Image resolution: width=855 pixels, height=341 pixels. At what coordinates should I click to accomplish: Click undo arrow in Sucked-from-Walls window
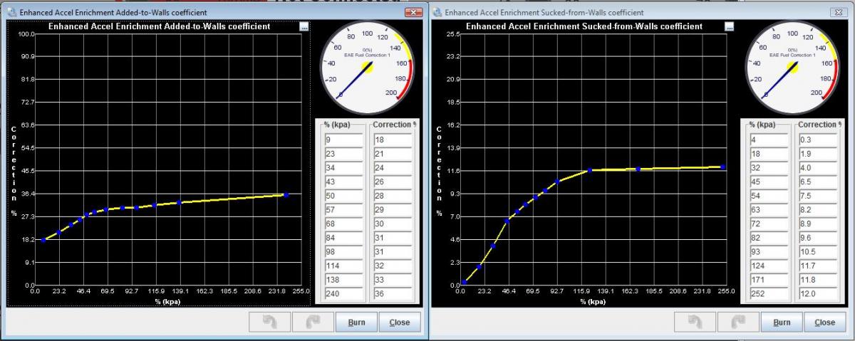(695, 322)
